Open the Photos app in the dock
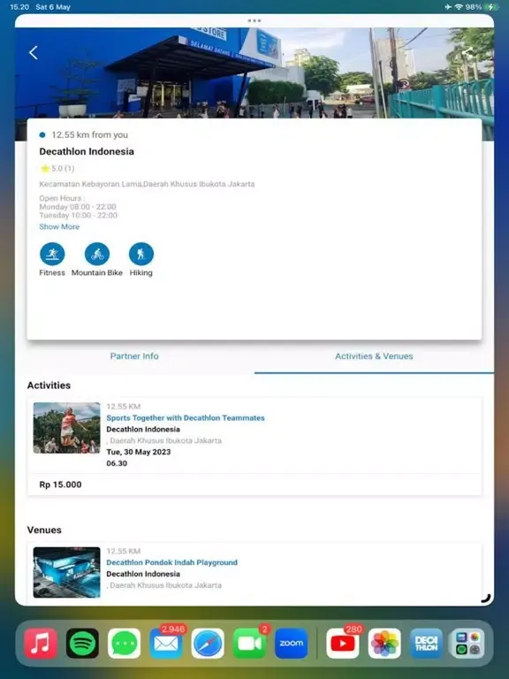Viewport: 509px width, 679px height. coord(384,643)
